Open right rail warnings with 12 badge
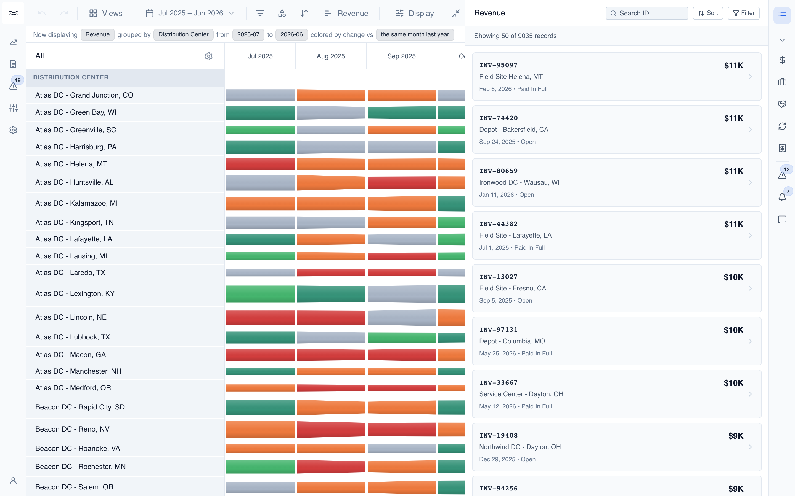 click(x=782, y=175)
